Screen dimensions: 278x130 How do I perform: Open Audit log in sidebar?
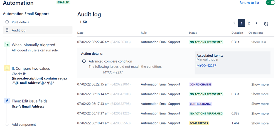(38, 30)
